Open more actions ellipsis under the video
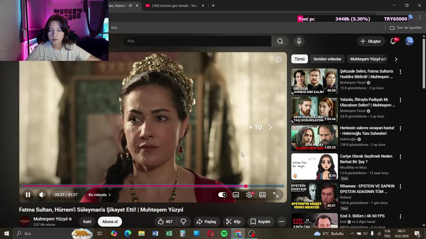The width and height of the screenshot is (426, 239). [x=282, y=222]
